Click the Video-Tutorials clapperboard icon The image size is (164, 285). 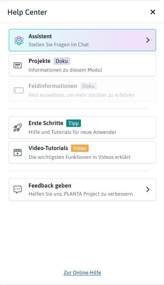pos(18,153)
